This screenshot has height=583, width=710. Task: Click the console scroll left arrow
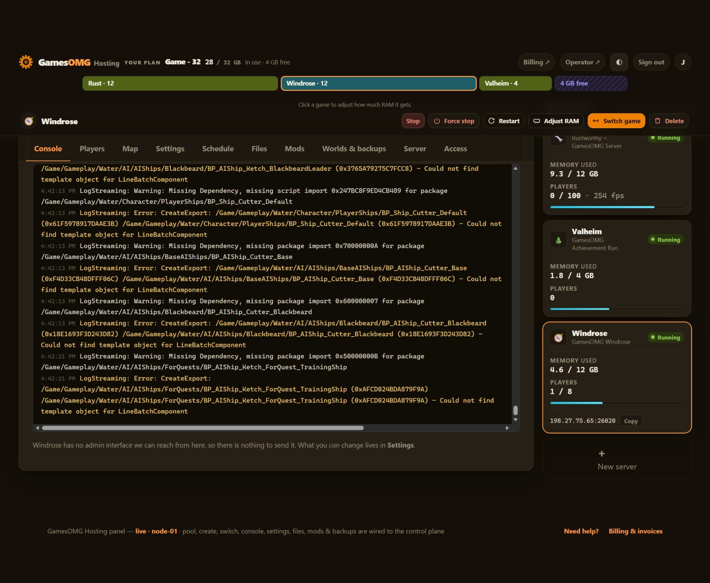point(37,428)
